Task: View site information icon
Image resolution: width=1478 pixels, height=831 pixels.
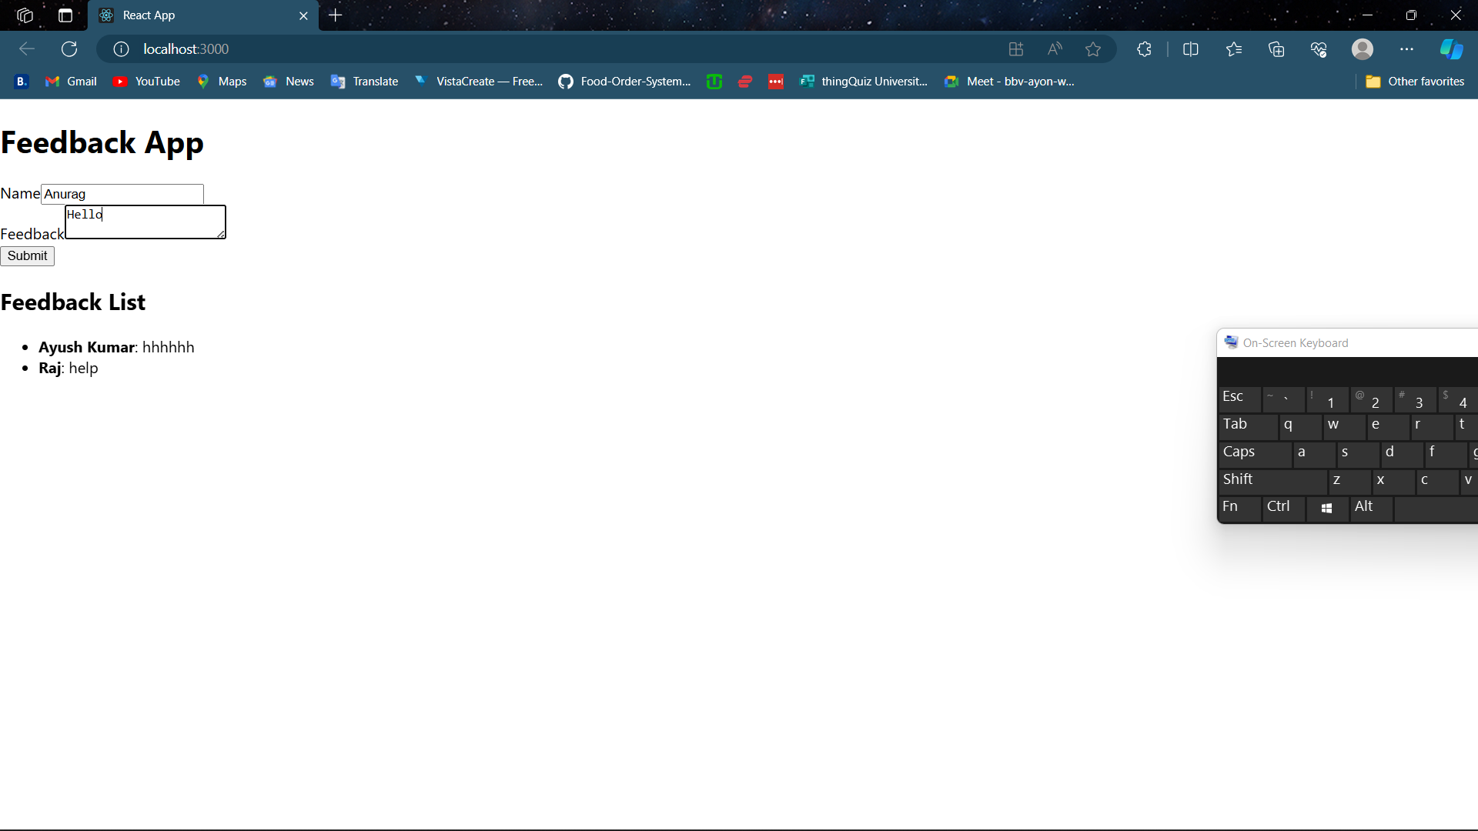Action: [x=121, y=49]
